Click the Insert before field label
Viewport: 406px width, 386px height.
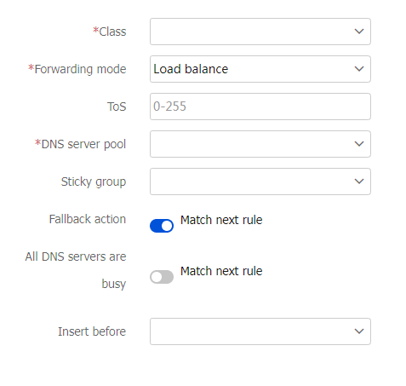pyautogui.click(x=92, y=331)
